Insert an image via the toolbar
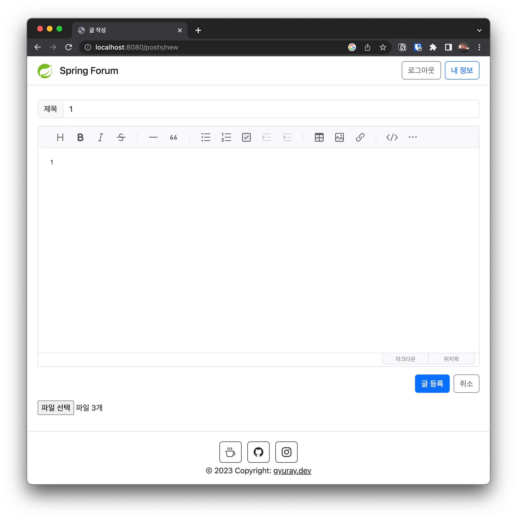 pyautogui.click(x=339, y=138)
